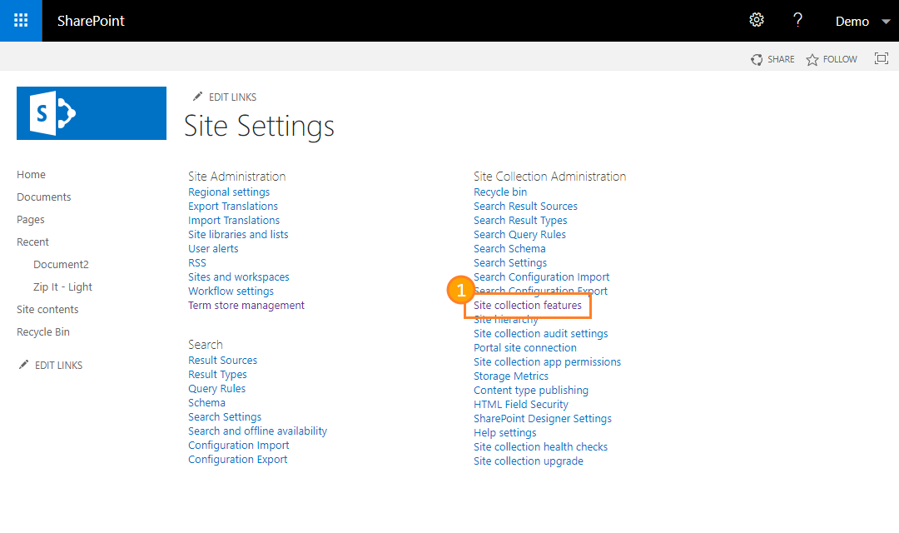This screenshot has width=899, height=533.
Task: Open SharePoint Designer Settings link
Action: 543,418
